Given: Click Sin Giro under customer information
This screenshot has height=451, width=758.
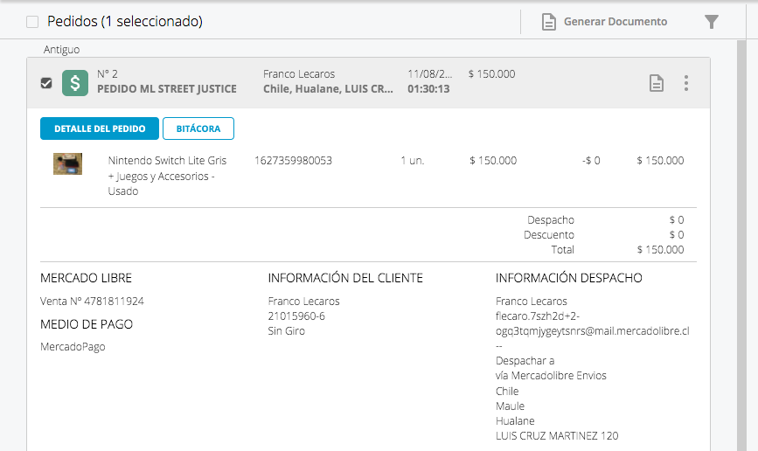Looking at the screenshot, I should coord(286,331).
